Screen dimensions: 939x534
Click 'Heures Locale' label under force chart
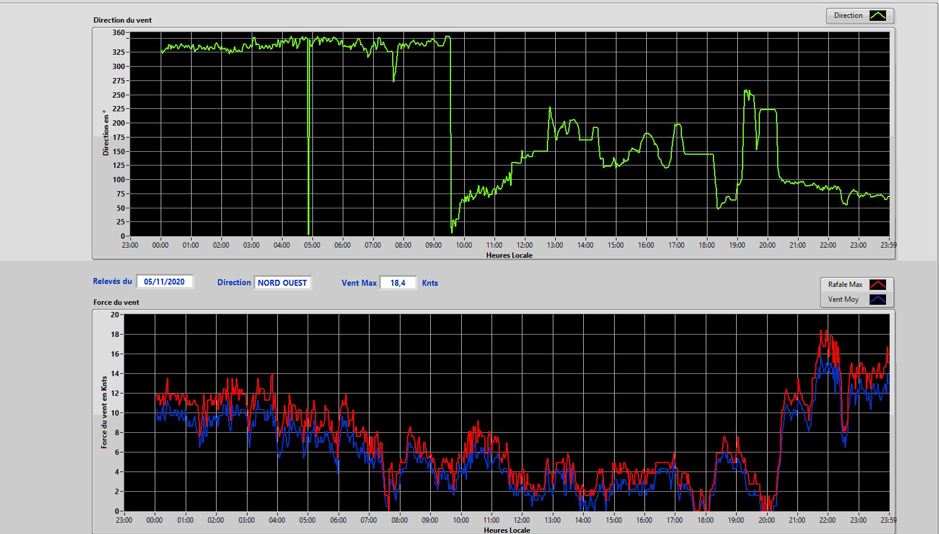507,530
